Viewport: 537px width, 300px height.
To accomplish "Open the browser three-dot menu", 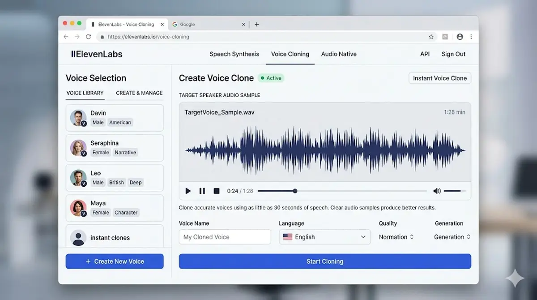I will pos(471,37).
